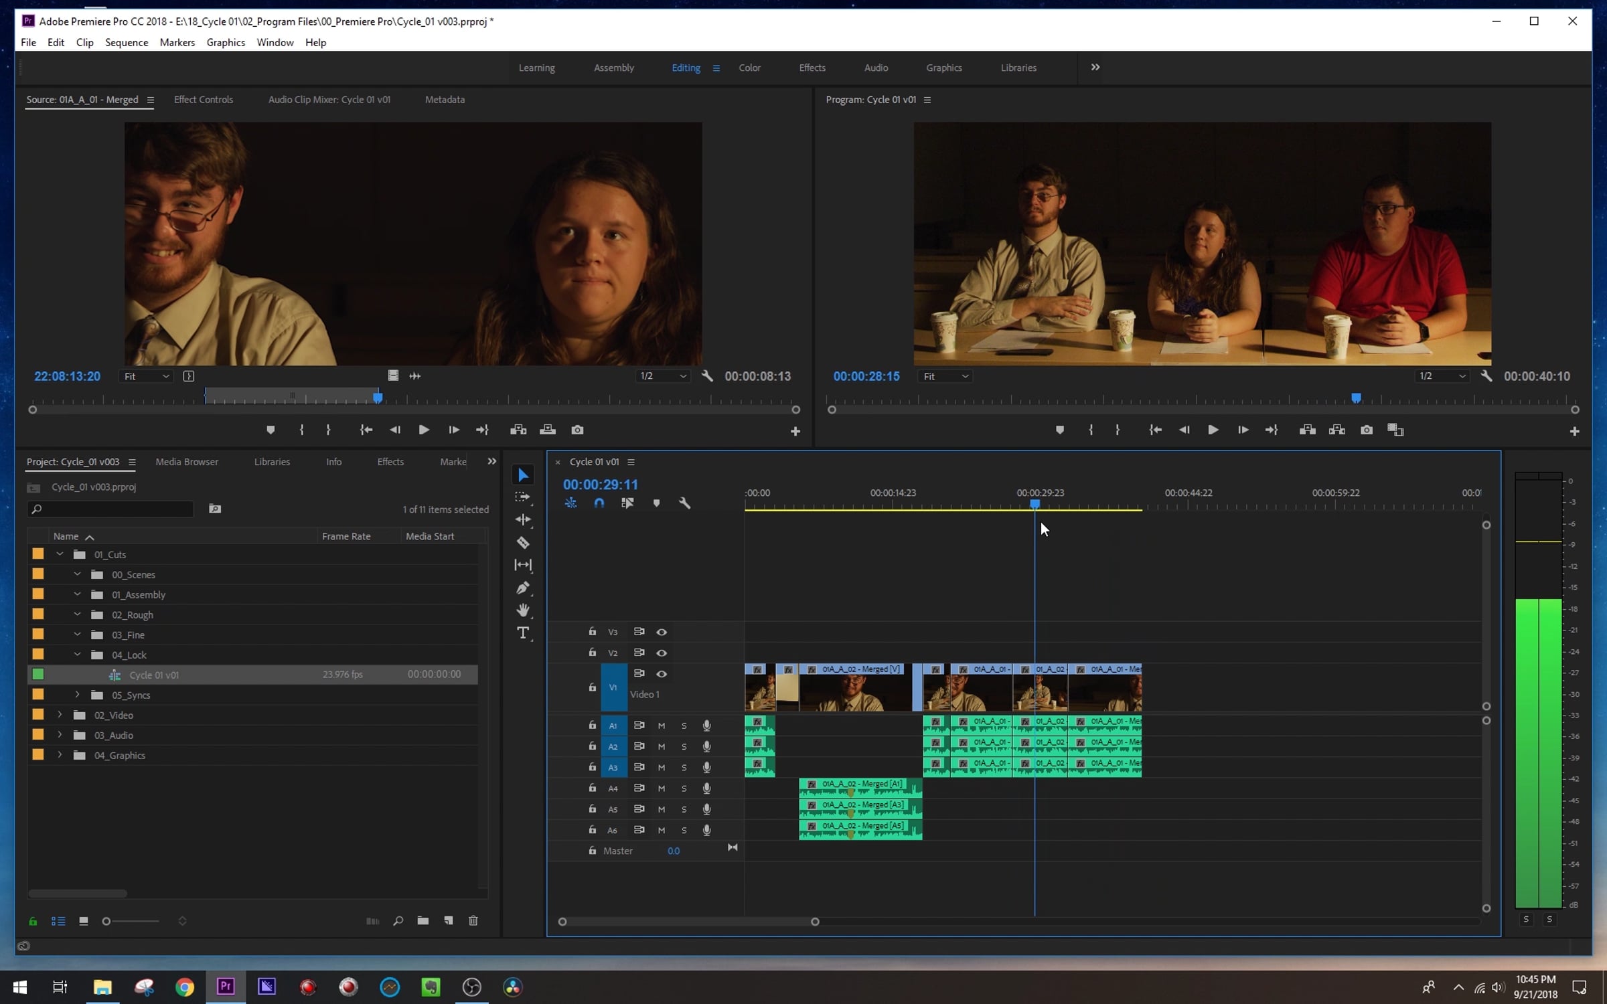The width and height of the screenshot is (1607, 1004).
Task: Click the Project panel search field
Action: pyautogui.click(x=114, y=509)
